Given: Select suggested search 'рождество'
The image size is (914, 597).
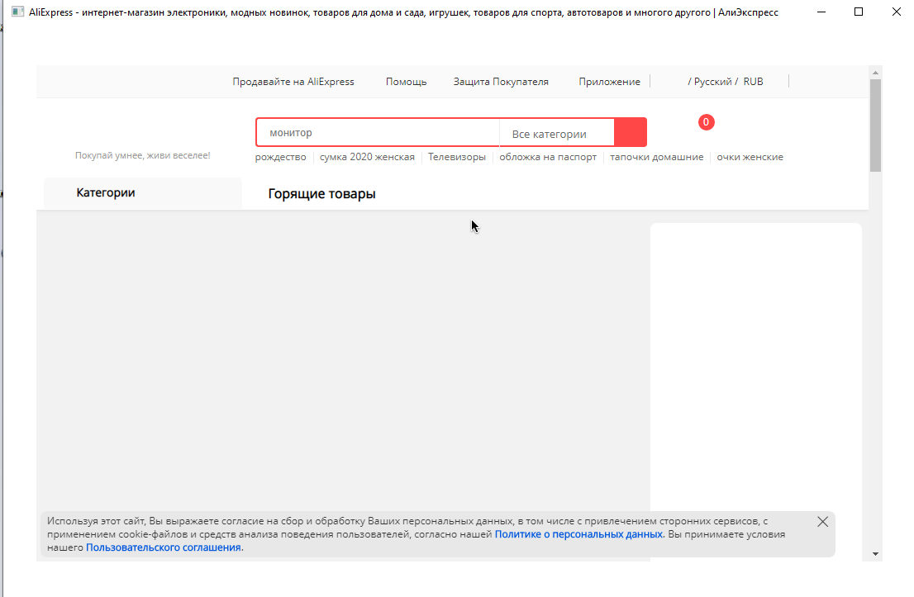Looking at the screenshot, I should tap(280, 157).
